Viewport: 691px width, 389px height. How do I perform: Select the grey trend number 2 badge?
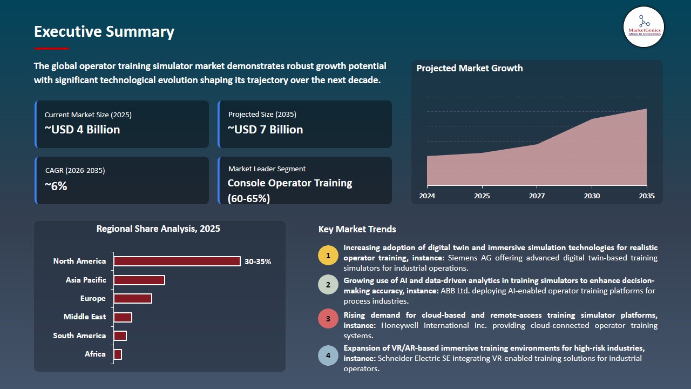point(328,285)
